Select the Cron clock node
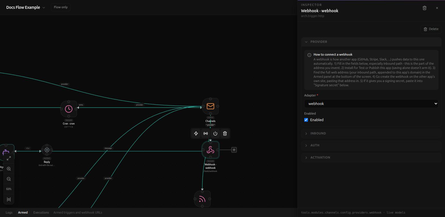Image resolution: width=445 pixels, height=217 pixels. click(69, 109)
